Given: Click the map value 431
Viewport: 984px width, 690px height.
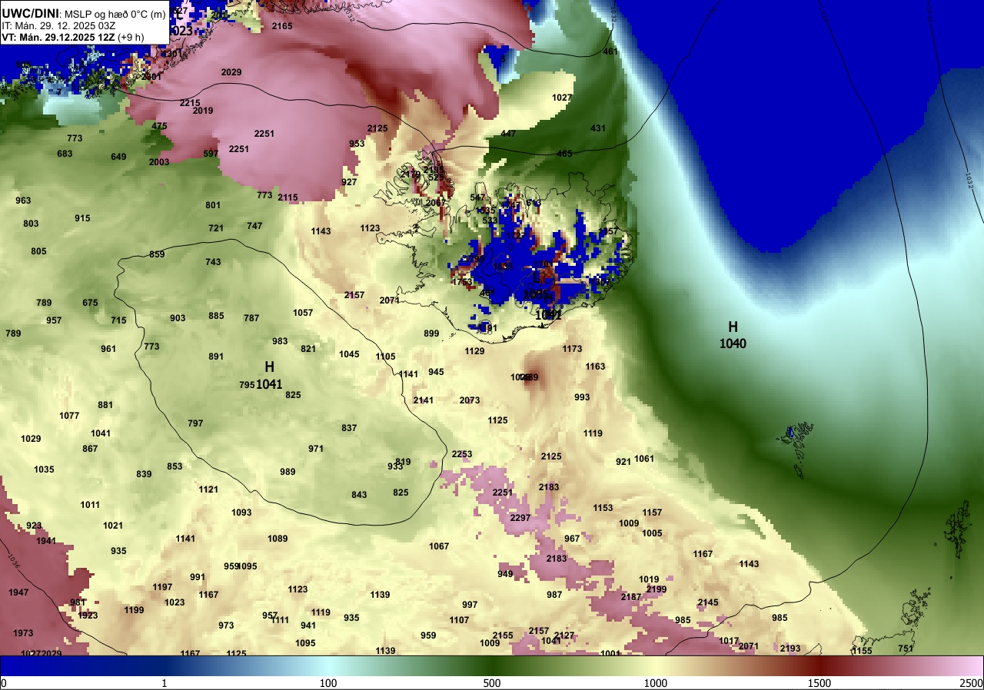Looking at the screenshot, I should pyautogui.click(x=598, y=128).
